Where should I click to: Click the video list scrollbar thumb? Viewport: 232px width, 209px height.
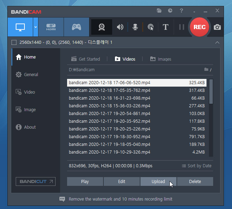point(211,92)
